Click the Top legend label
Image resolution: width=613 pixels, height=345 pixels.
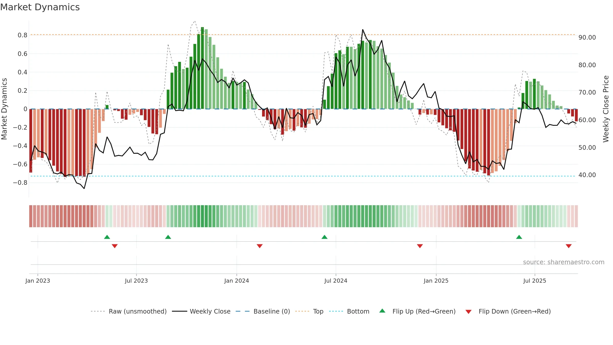pyautogui.click(x=318, y=311)
